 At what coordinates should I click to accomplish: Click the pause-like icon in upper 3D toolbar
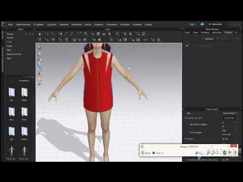(x=104, y=34)
